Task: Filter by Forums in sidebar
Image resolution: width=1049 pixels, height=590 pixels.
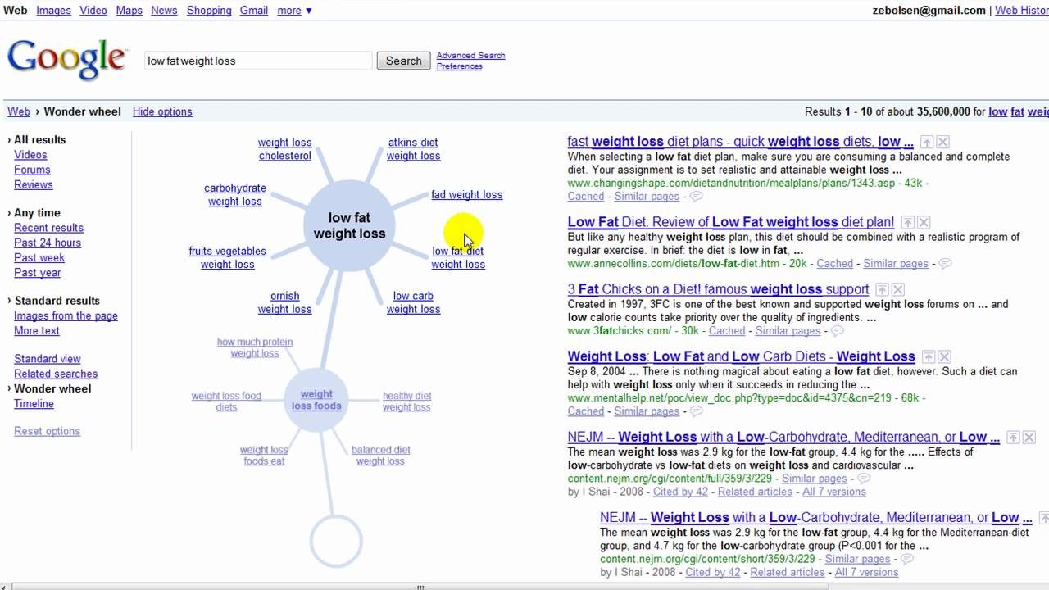Action: [x=32, y=170]
